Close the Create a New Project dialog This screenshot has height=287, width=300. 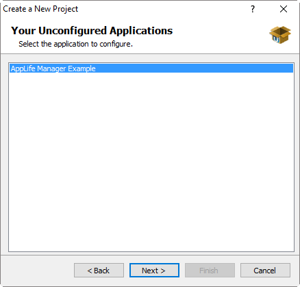point(284,9)
